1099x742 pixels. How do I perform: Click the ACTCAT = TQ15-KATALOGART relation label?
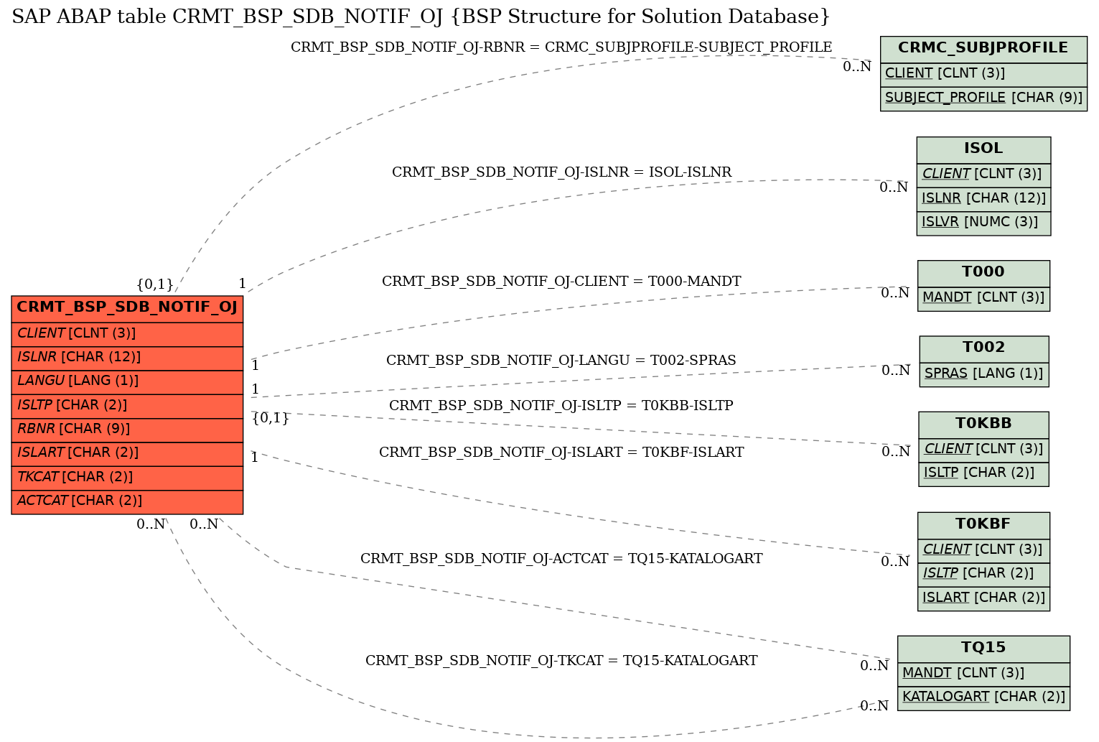pyautogui.click(x=561, y=559)
